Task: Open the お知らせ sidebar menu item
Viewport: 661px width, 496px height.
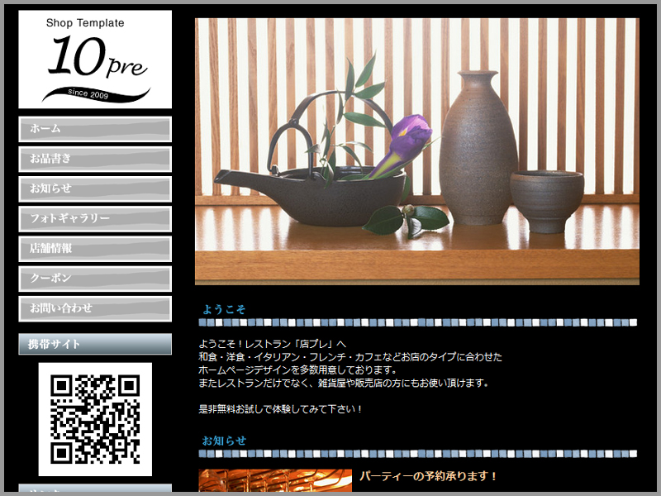Action: click(95, 188)
